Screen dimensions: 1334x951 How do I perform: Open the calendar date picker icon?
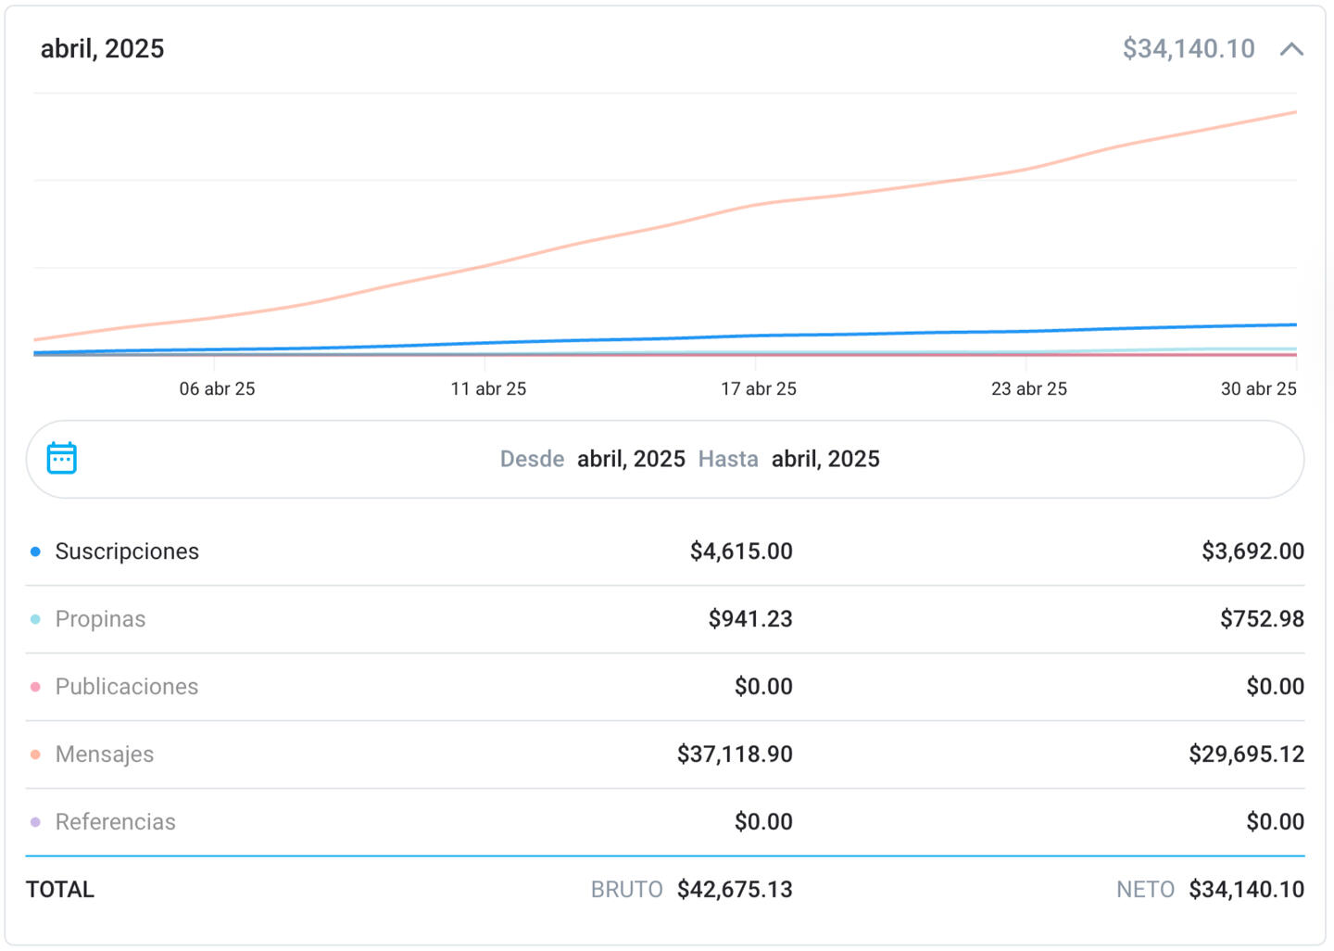tap(61, 458)
